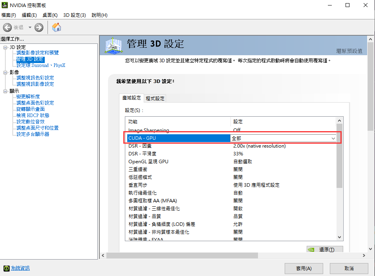This screenshot has height=276, width=375.
Task: Collapse the 3D 設定 tree node
Action: pos(5,47)
